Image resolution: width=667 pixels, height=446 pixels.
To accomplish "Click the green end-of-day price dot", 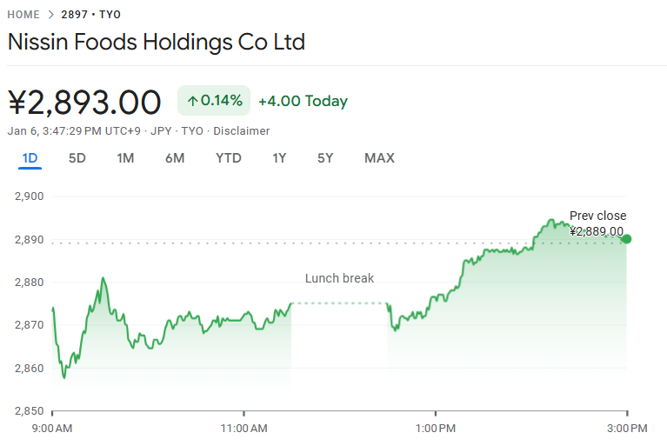I will pos(626,239).
